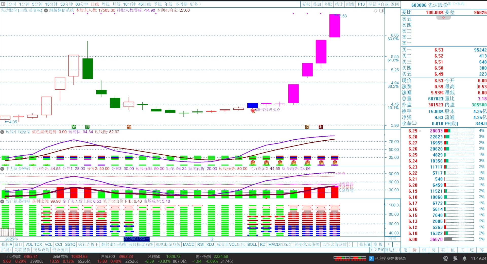Click the notification bell in status bar
The height and width of the screenshot is (264, 487).
click(x=464, y=258)
